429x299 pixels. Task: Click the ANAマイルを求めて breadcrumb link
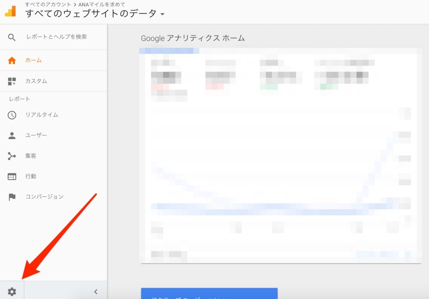coord(102,4)
